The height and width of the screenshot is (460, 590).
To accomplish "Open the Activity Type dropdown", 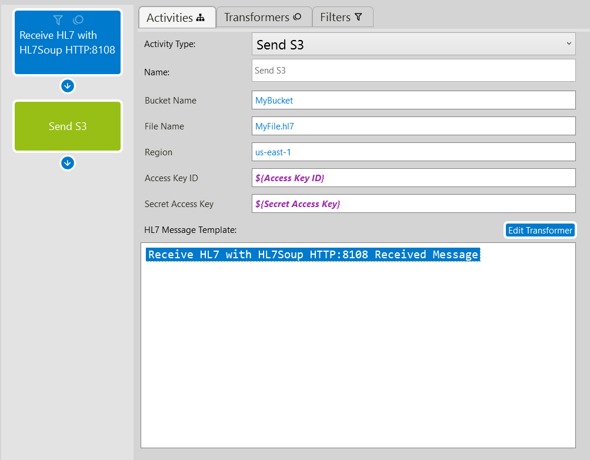I will 414,44.
